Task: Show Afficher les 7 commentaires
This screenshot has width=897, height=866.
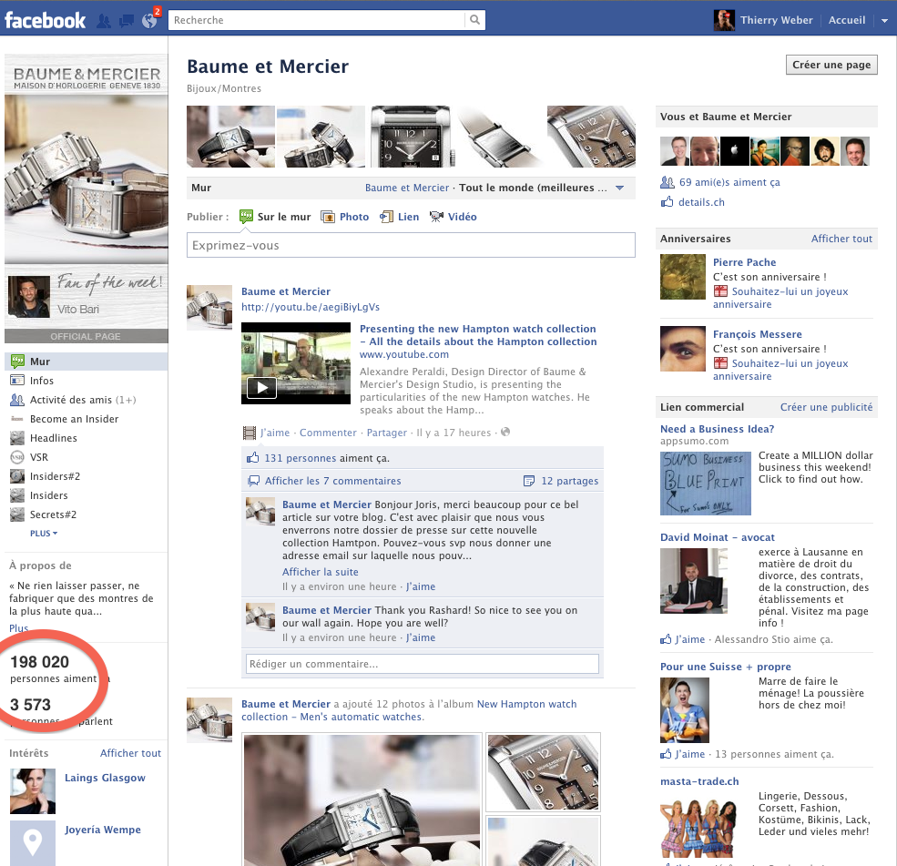Action: pyautogui.click(x=332, y=481)
